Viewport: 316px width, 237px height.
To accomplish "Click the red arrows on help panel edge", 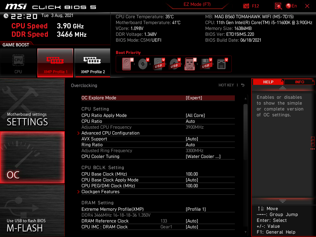I will point(312,149).
